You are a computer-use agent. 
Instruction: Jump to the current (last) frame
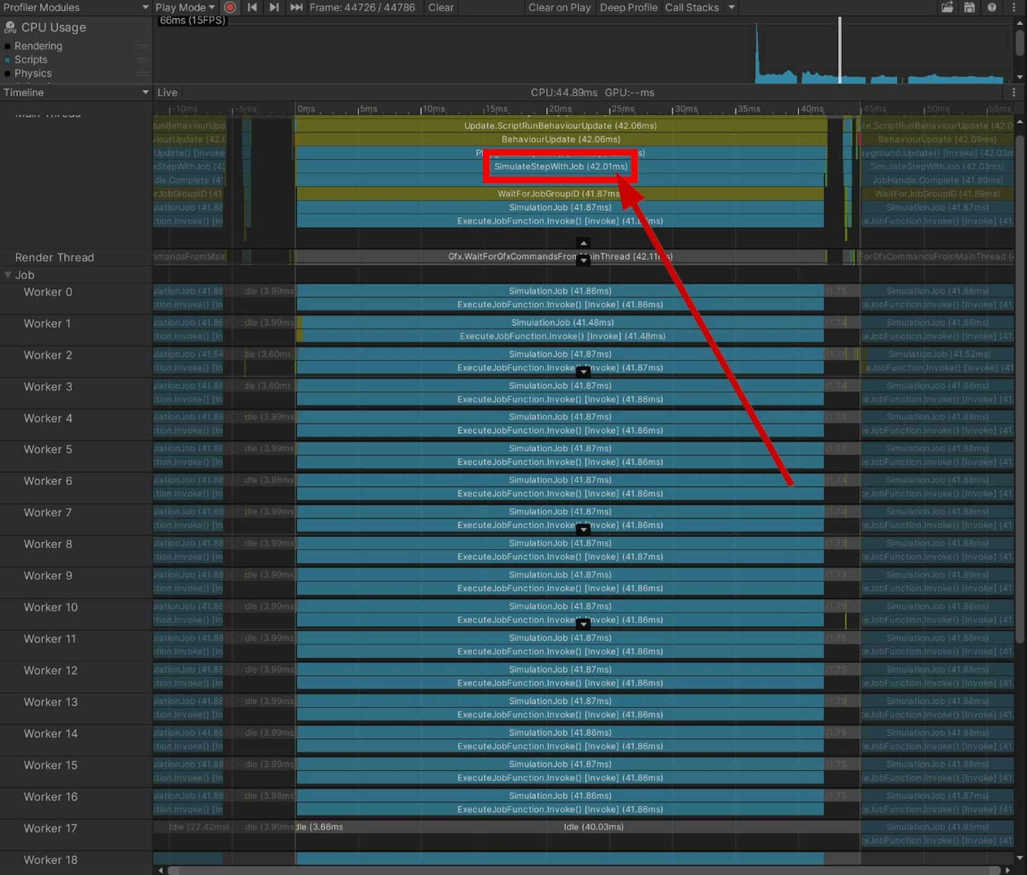pyautogui.click(x=296, y=7)
